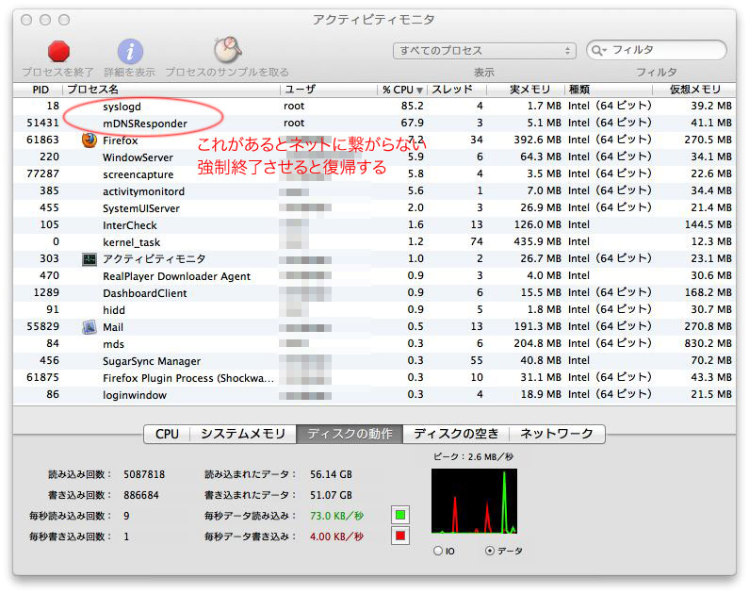Viewport: 749px width, 594px height.
Task: Select the InterCheck process row
Action: (x=375, y=225)
